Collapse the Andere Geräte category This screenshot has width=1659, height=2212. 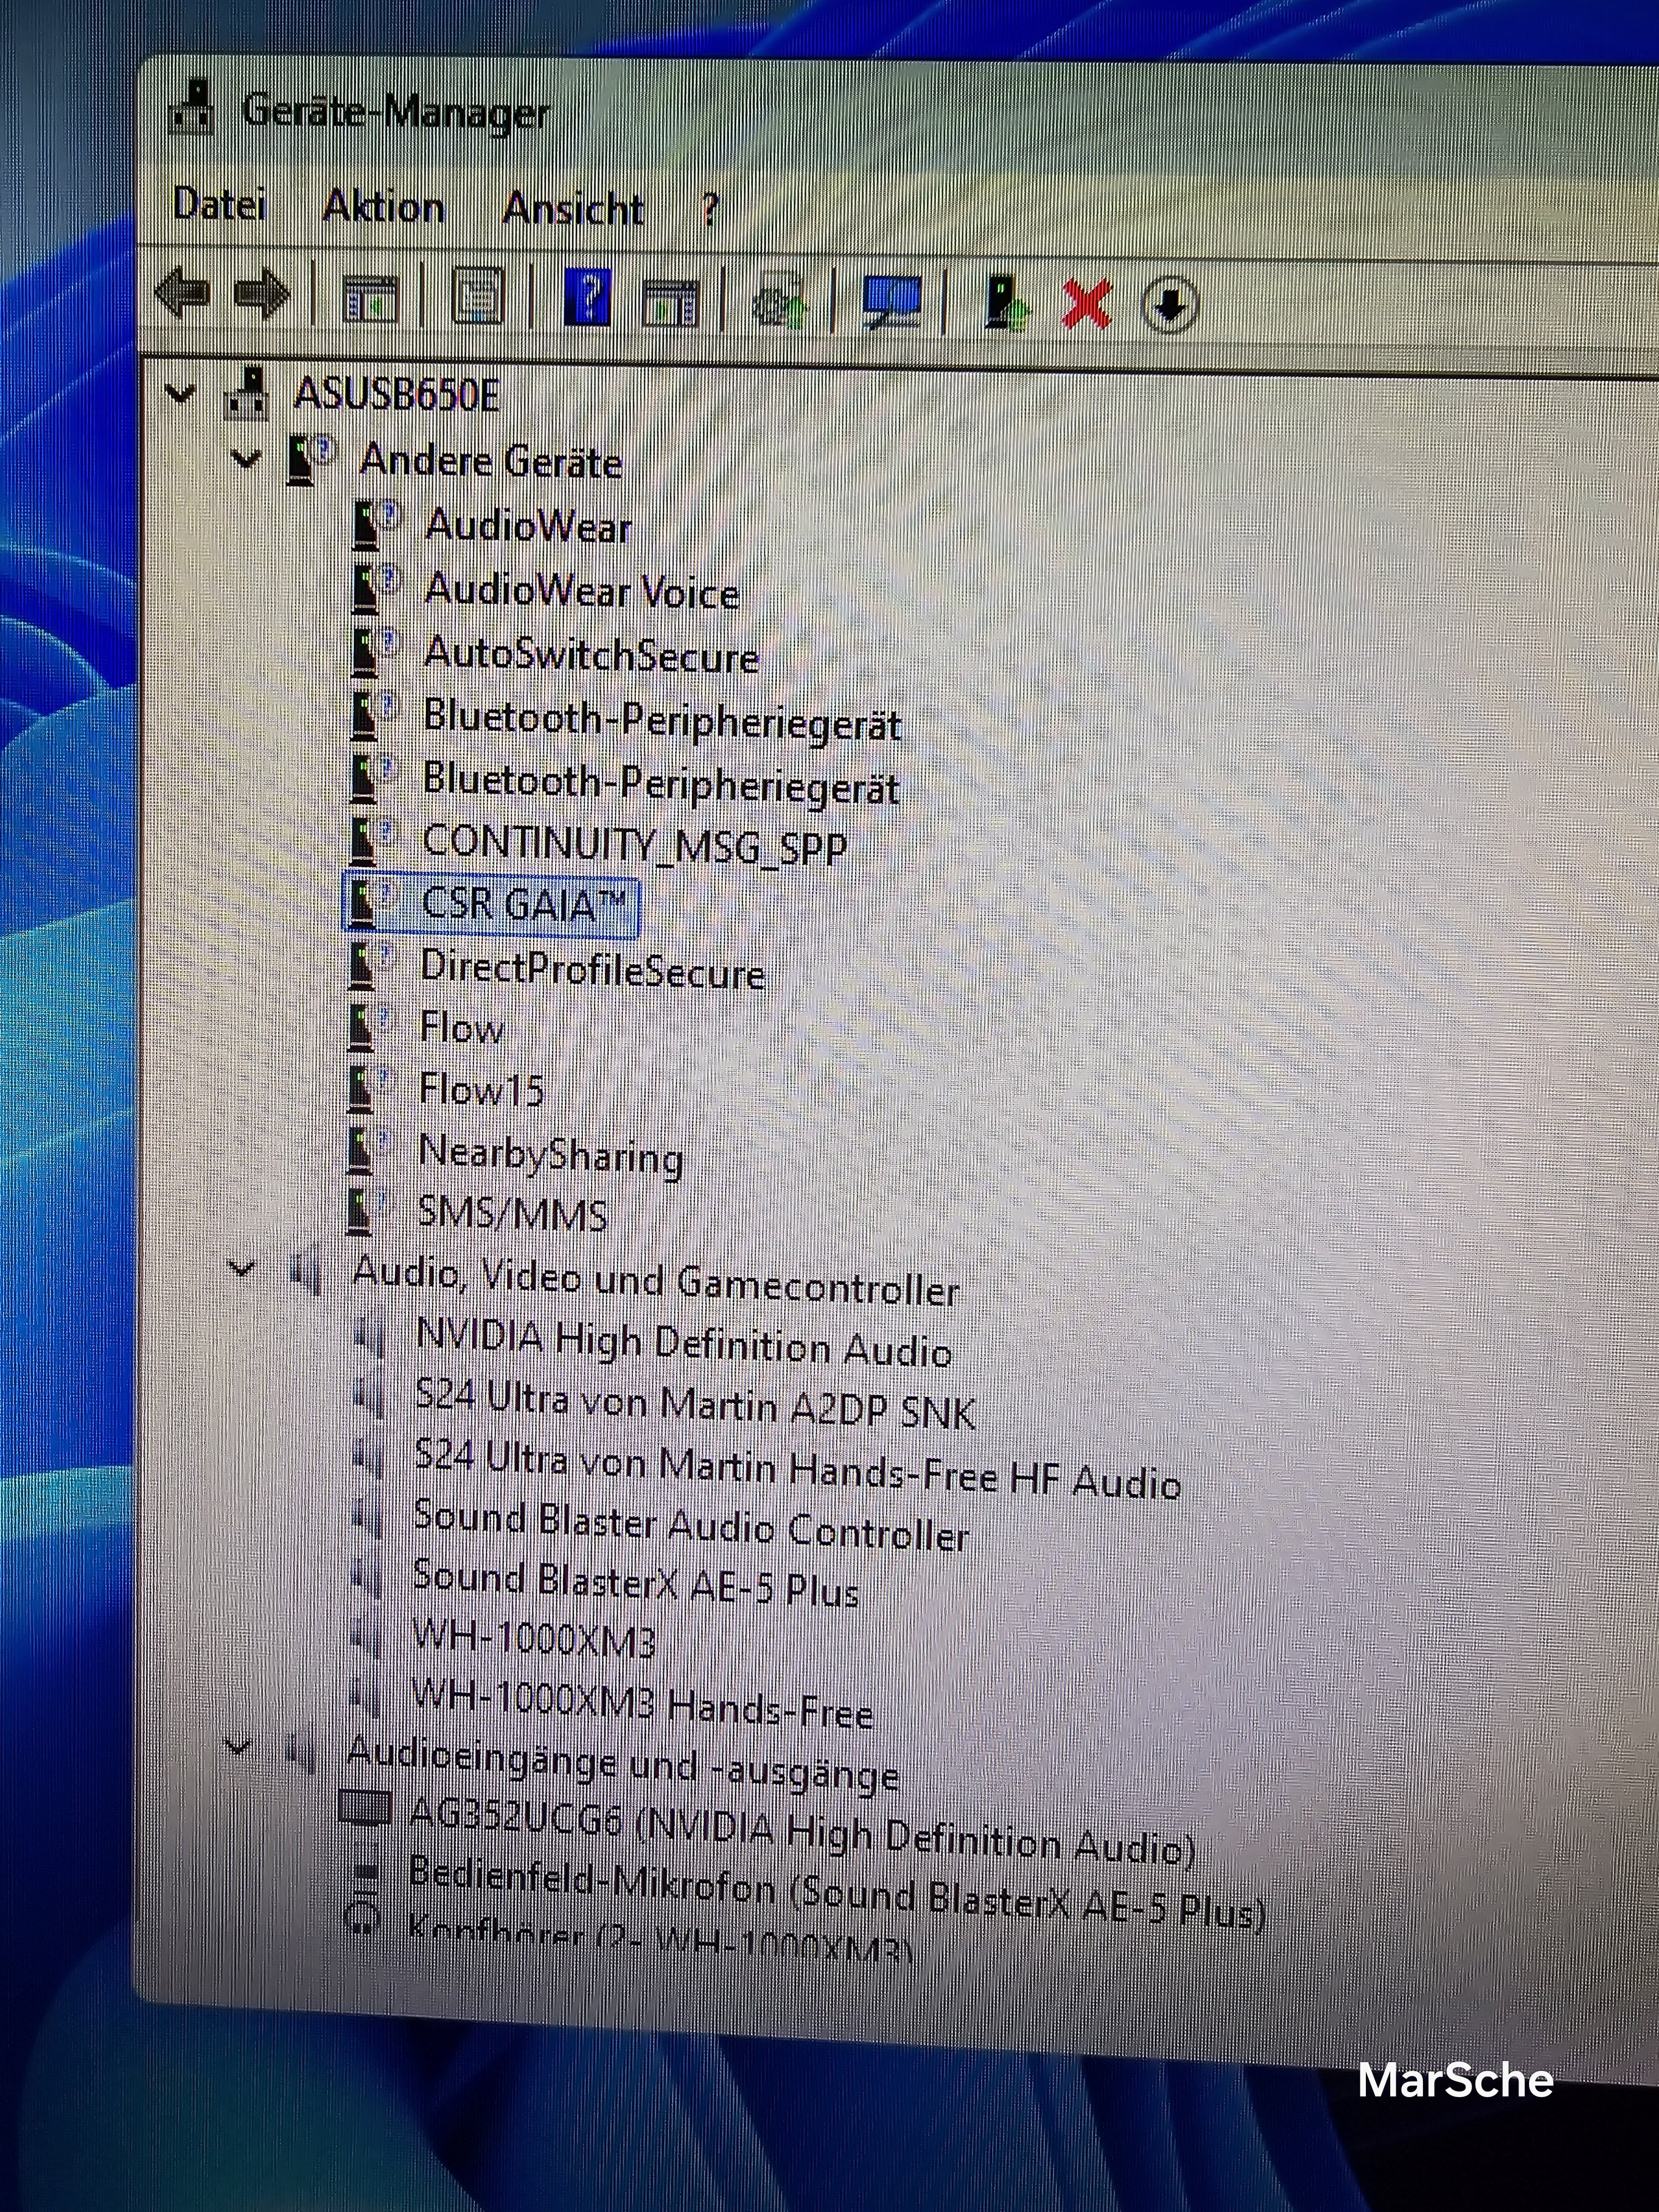click(x=245, y=460)
